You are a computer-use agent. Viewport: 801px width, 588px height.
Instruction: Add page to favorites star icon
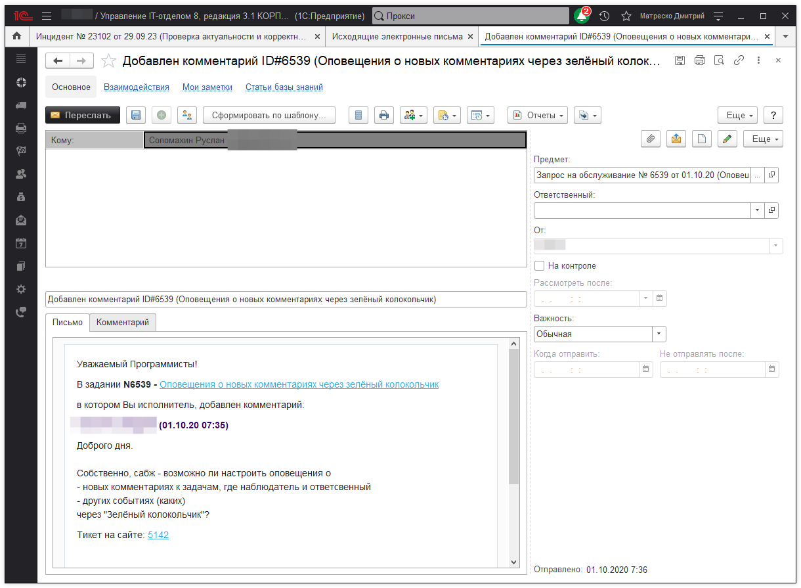(109, 61)
